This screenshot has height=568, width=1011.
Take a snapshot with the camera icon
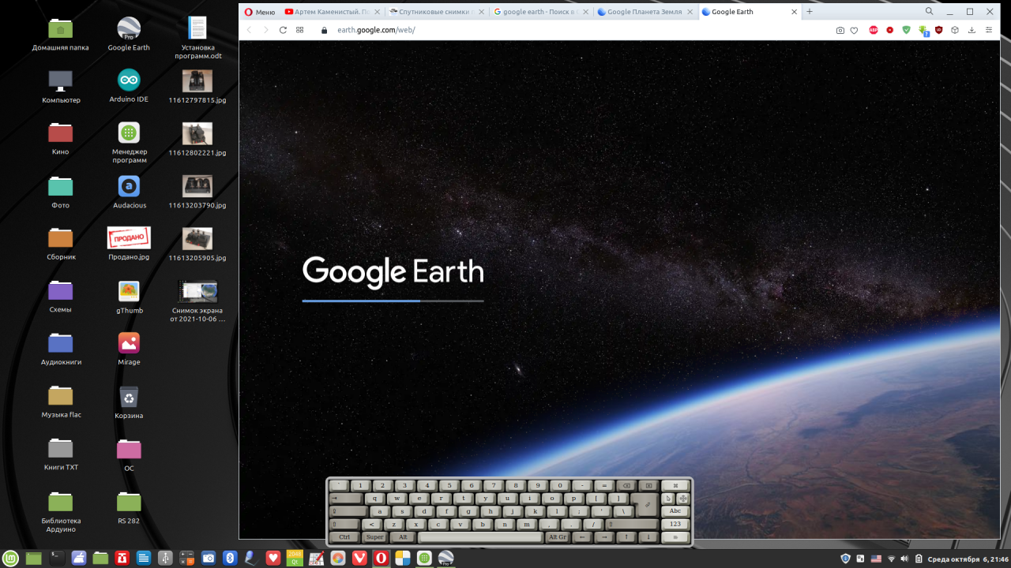pyautogui.click(x=840, y=30)
